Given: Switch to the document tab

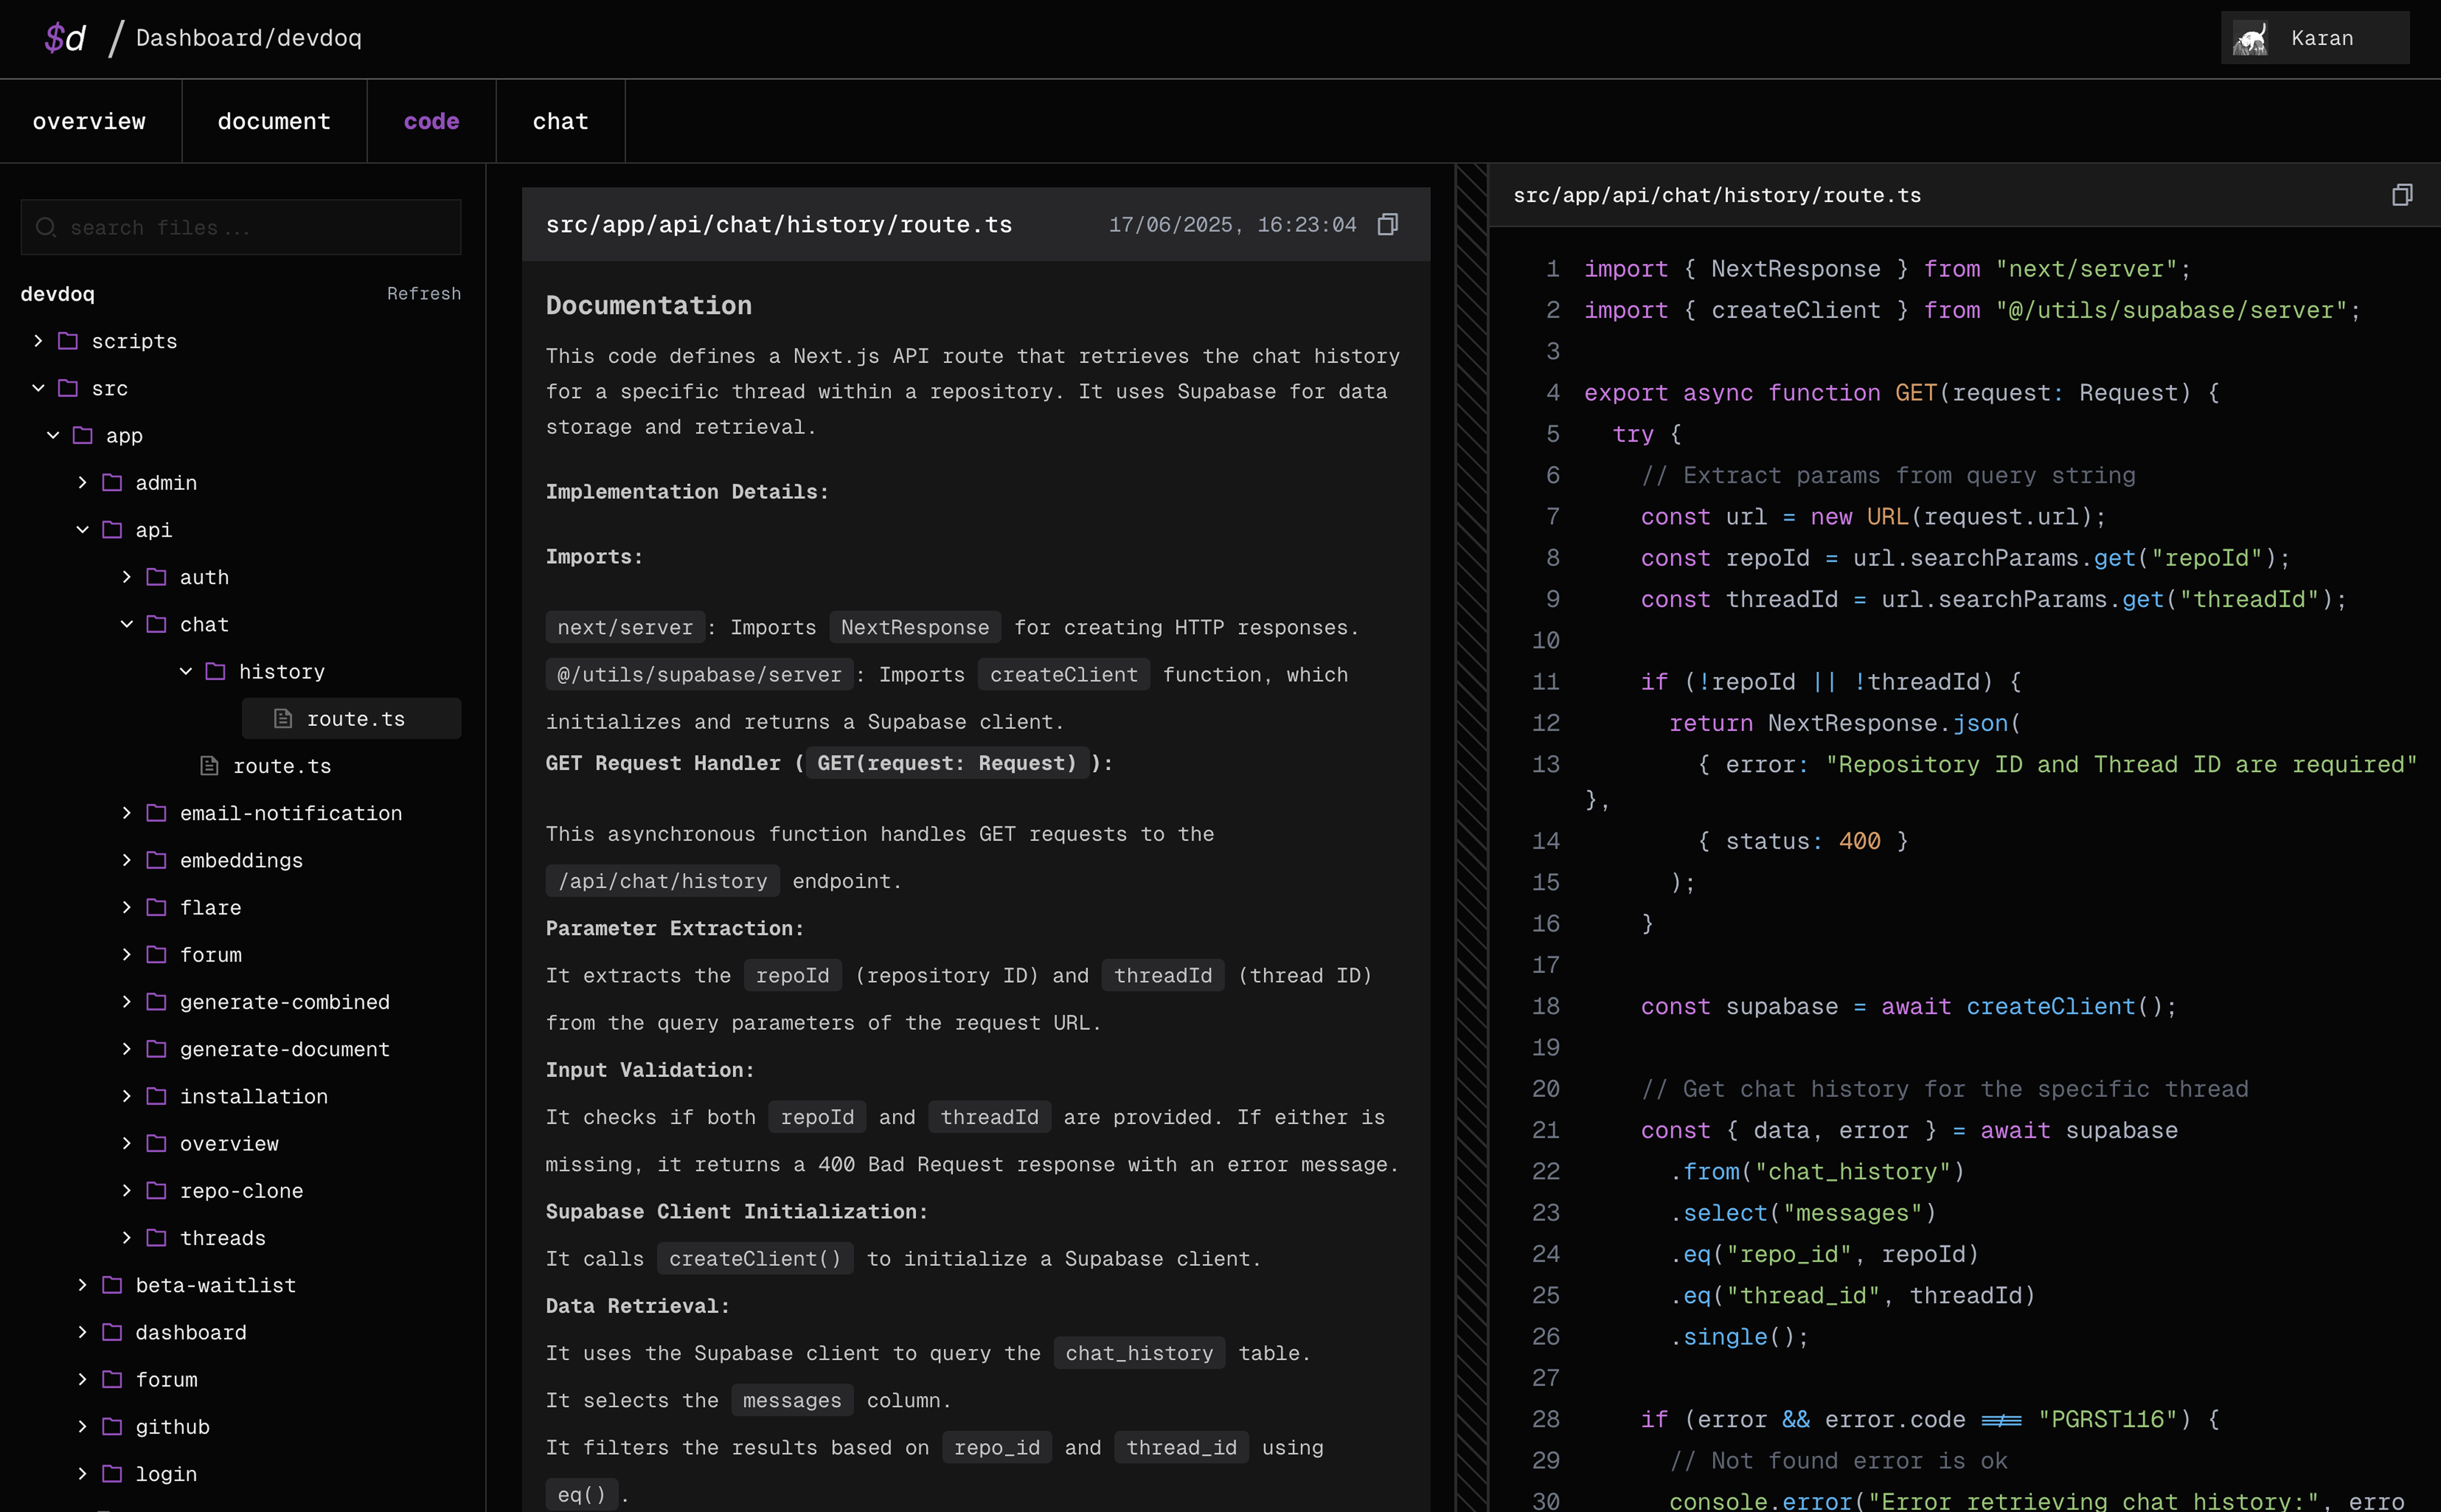Looking at the screenshot, I should (x=274, y=121).
